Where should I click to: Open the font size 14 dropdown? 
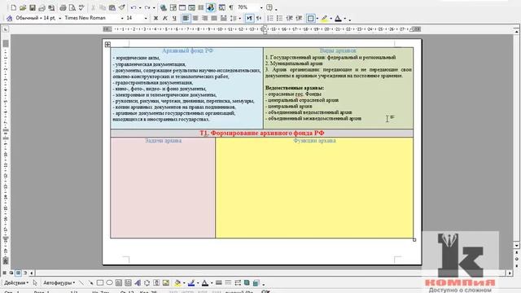point(146,18)
